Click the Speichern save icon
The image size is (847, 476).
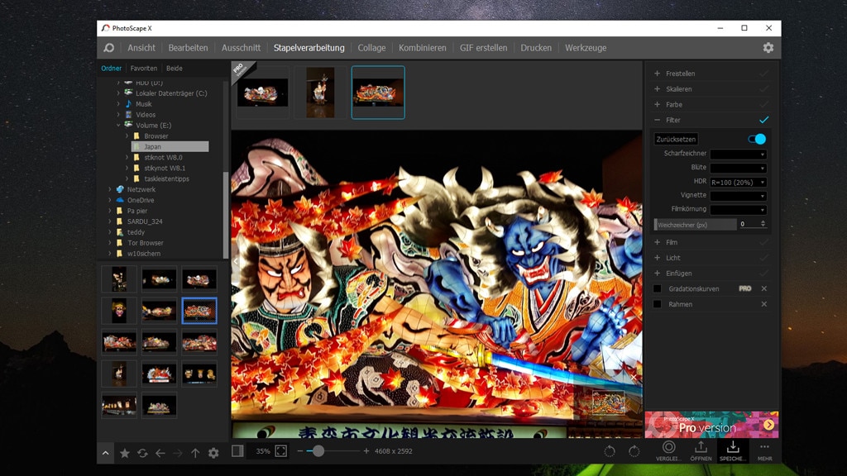coord(733,450)
